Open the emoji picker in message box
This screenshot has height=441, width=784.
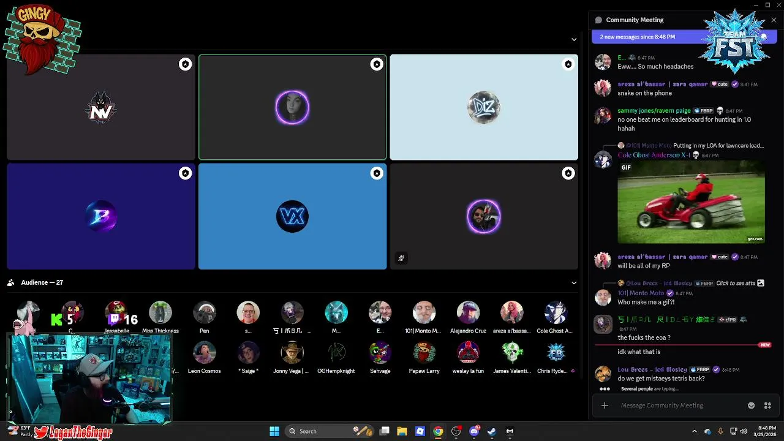click(752, 405)
